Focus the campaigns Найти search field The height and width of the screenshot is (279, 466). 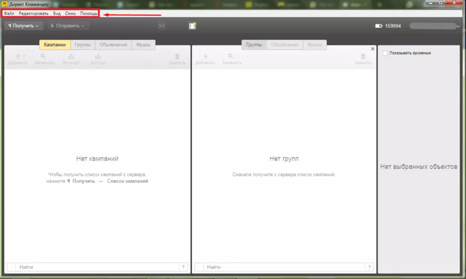pyautogui.click(x=97, y=267)
